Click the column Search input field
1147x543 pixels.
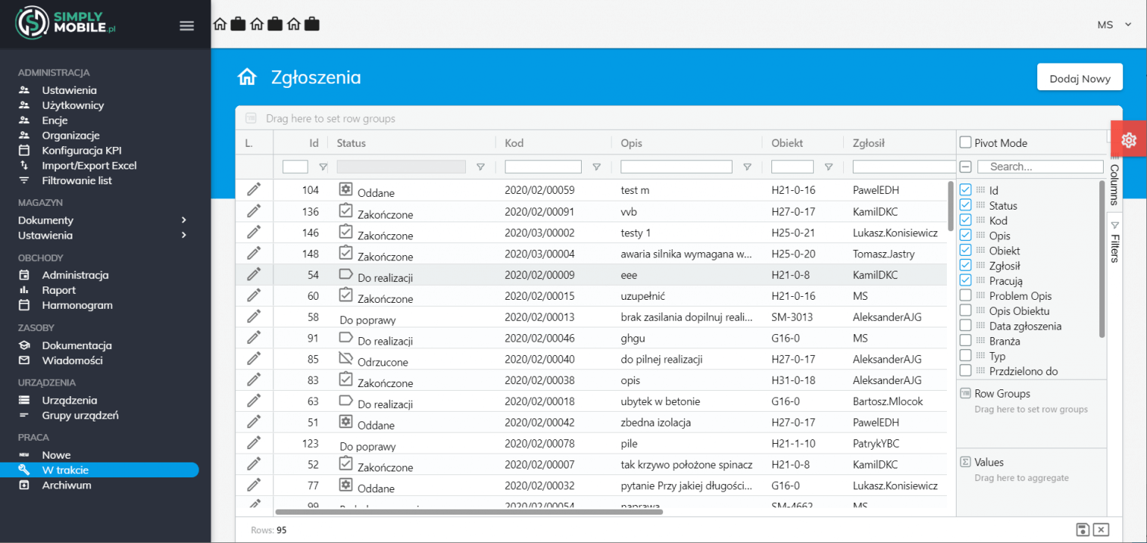pos(1039,167)
